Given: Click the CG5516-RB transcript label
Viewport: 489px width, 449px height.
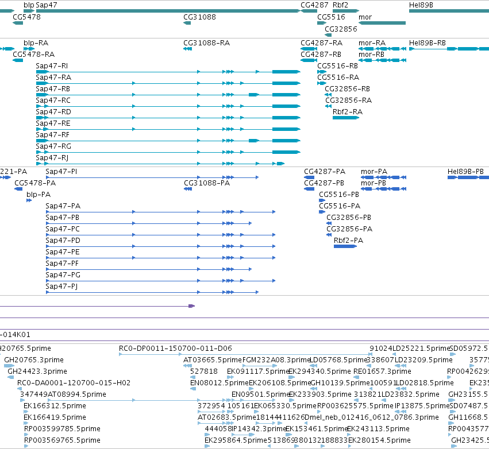Looking at the screenshot, I should [337, 66].
